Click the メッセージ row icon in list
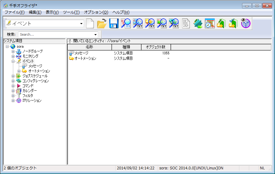The height and width of the screenshot is (174, 275). pyautogui.click(x=72, y=53)
